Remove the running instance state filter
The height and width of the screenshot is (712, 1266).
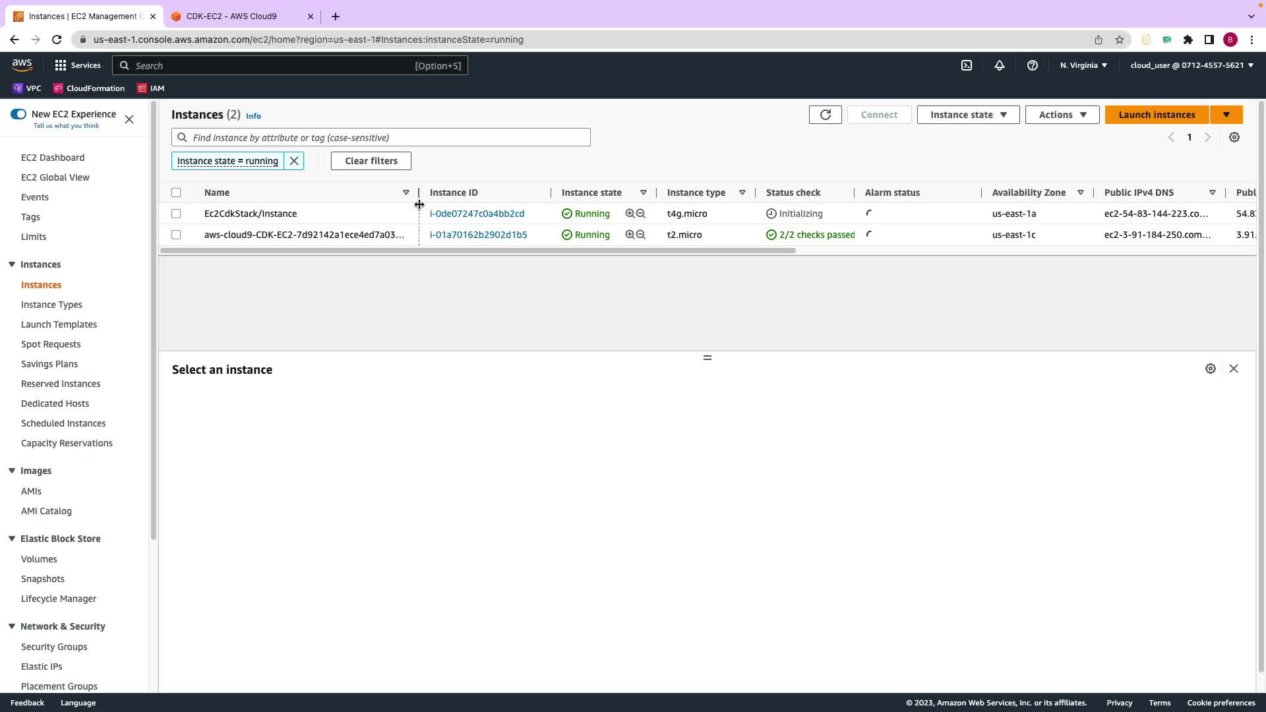tap(294, 161)
